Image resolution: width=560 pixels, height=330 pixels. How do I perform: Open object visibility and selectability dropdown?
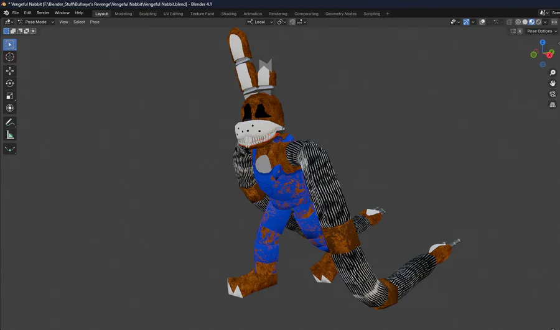(x=455, y=22)
